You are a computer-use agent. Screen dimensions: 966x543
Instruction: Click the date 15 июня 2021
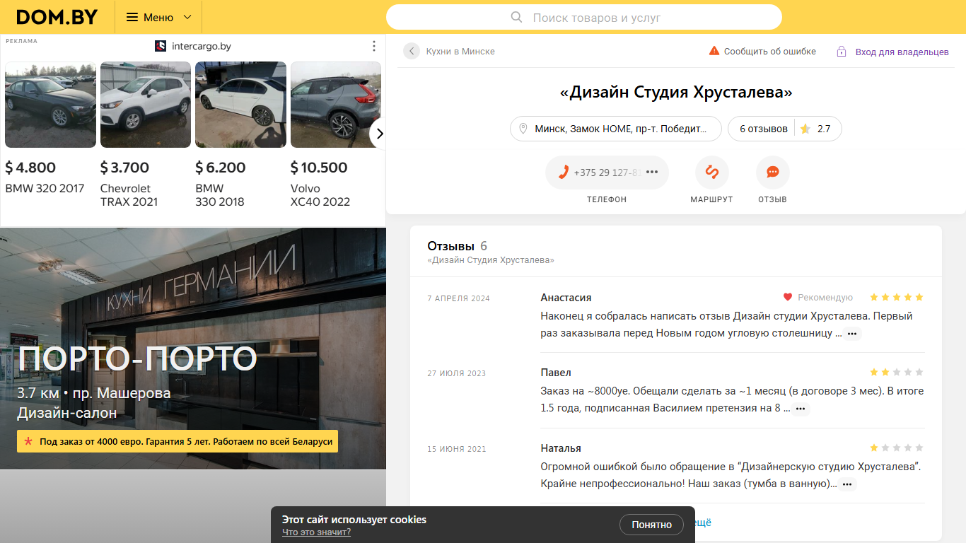point(457,449)
